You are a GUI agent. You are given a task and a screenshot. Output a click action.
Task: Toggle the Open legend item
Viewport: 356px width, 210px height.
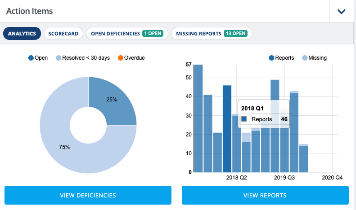click(x=38, y=58)
